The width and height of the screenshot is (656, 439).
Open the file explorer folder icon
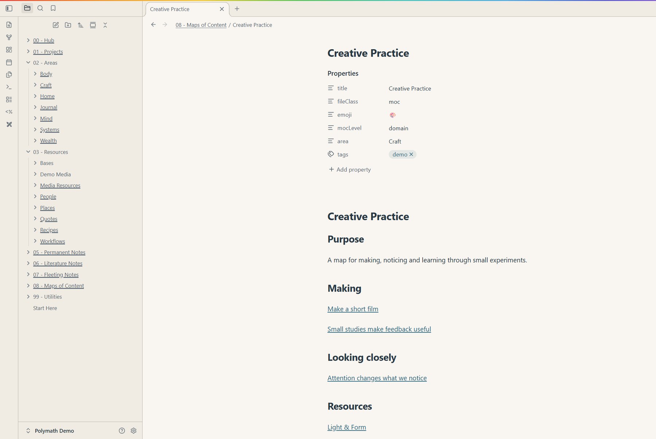27,8
